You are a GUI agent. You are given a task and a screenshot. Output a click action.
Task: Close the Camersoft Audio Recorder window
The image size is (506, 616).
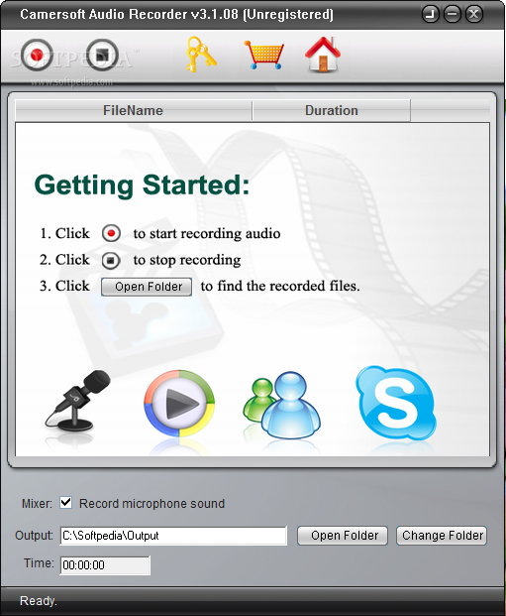click(474, 15)
